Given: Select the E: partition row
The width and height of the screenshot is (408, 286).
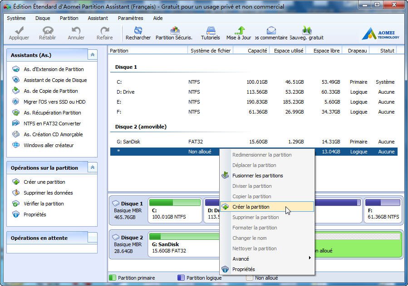Looking at the screenshot, I should tap(254, 102).
